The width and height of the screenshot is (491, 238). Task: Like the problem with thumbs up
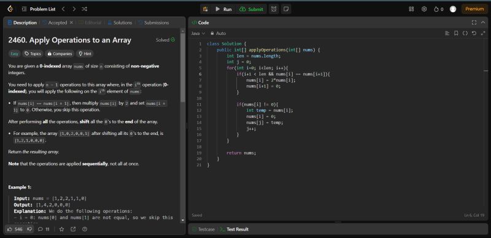[15, 229]
